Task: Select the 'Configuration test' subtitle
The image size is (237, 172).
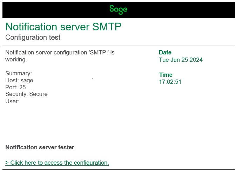Action: 33,37
